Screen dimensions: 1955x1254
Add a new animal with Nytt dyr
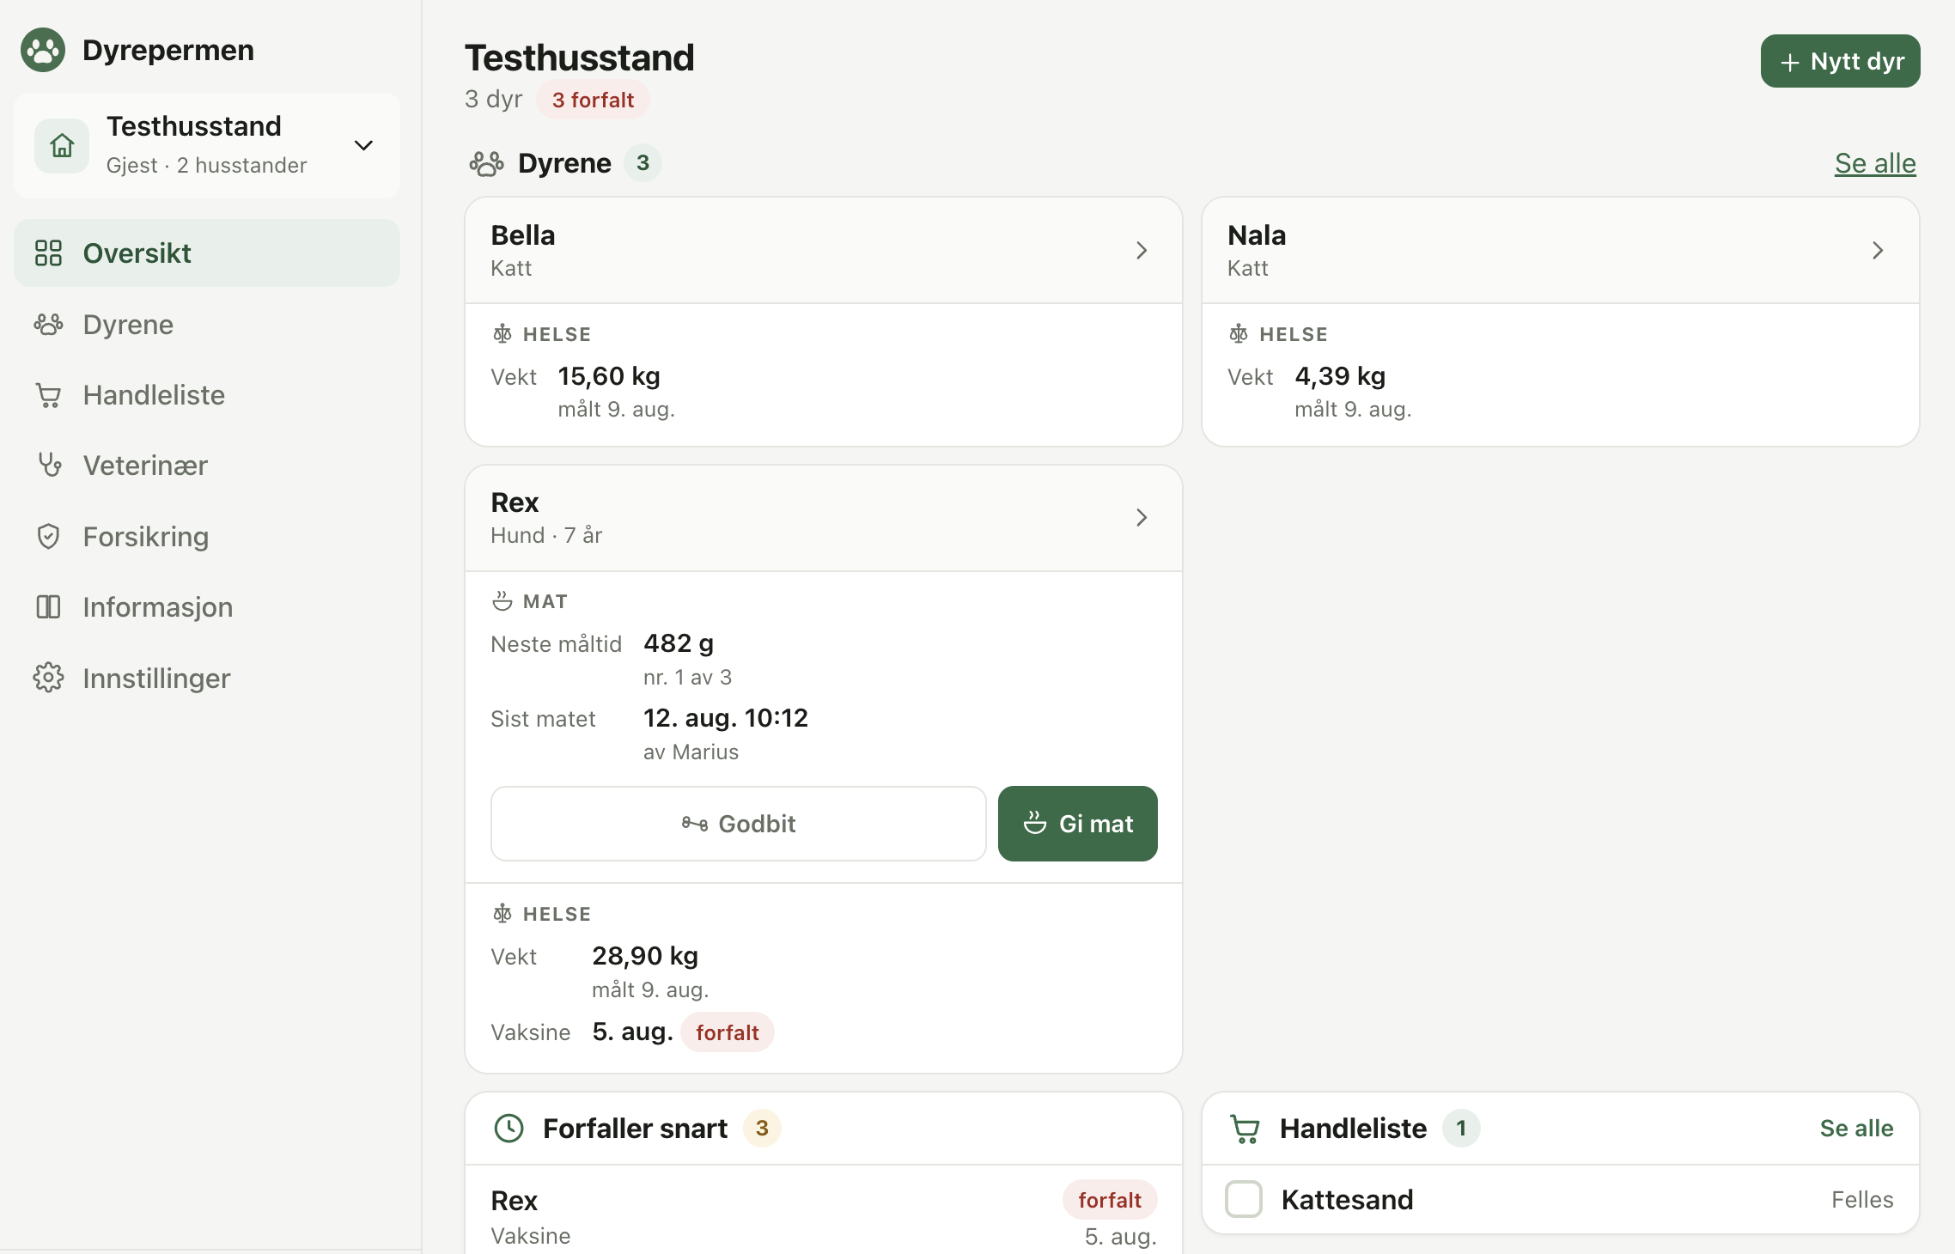pos(1840,61)
